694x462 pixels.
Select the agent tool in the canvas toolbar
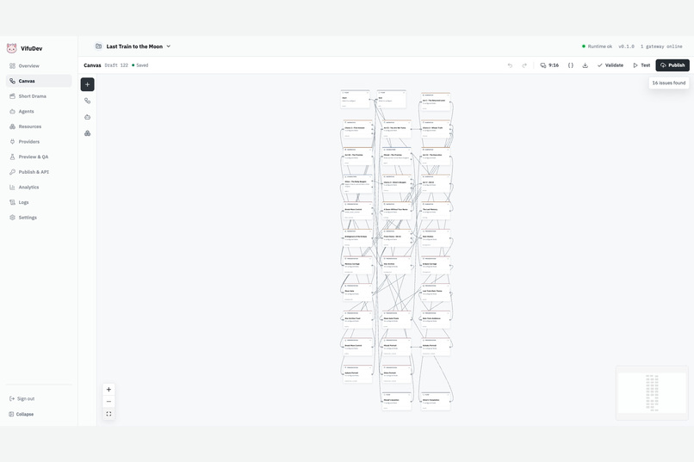click(88, 117)
